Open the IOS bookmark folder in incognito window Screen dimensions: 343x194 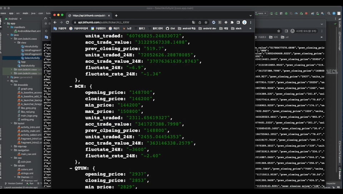point(273,37)
